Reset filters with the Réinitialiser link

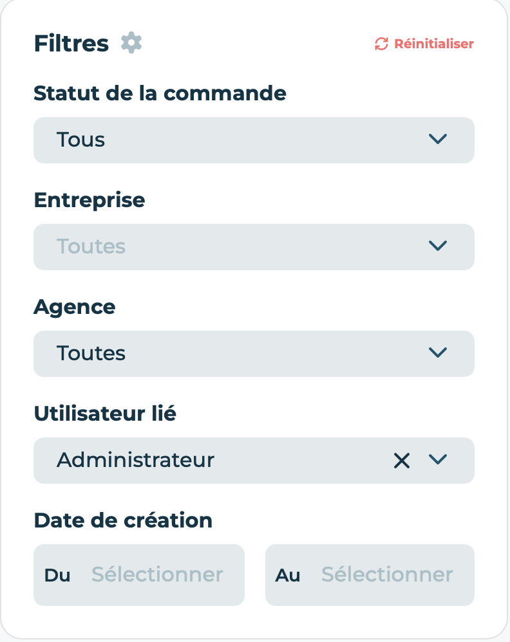pos(424,44)
